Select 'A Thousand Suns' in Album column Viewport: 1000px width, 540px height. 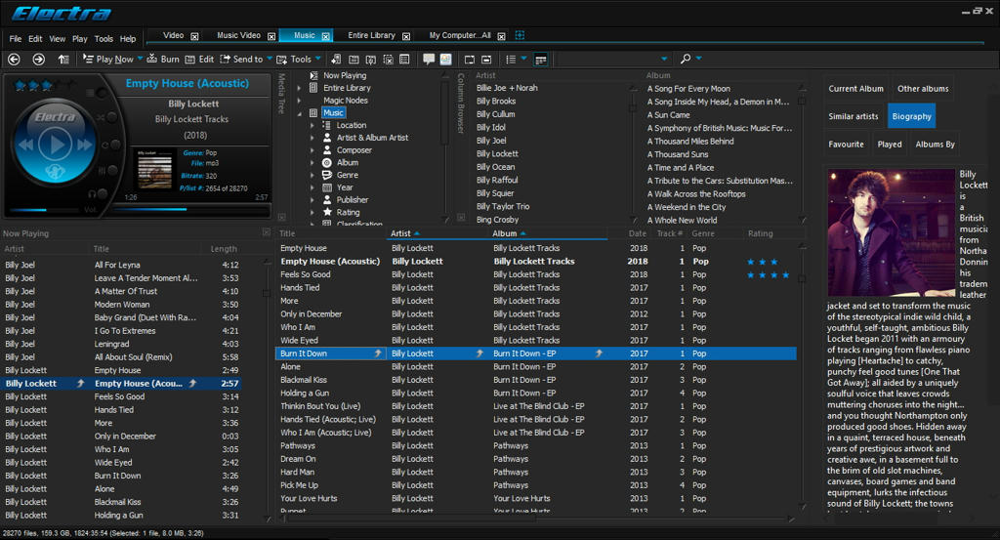coord(678,154)
